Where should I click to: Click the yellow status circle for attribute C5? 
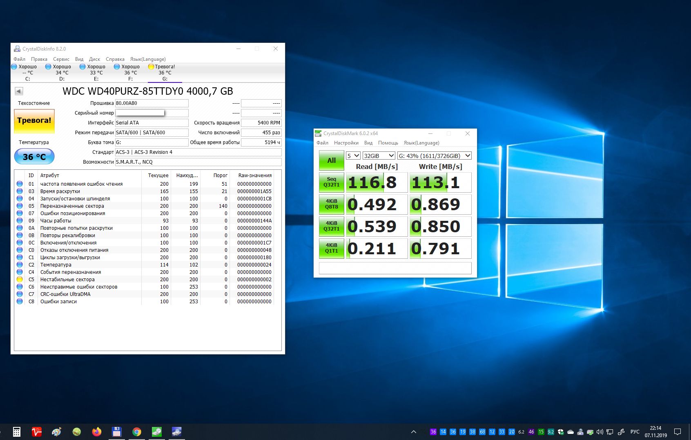pos(20,280)
